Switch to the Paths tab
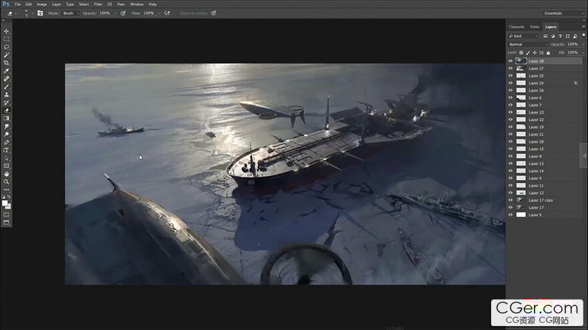This screenshot has height=330, width=588. coord(535,27)
